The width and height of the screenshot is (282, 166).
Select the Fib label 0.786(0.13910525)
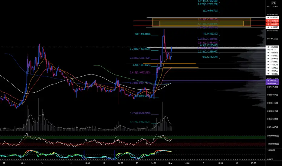(x=208, y=39)
